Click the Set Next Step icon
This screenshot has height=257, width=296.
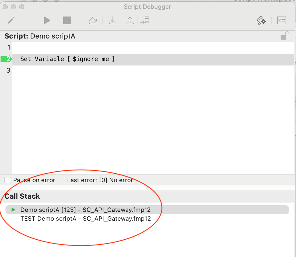(x=145, y=20)
